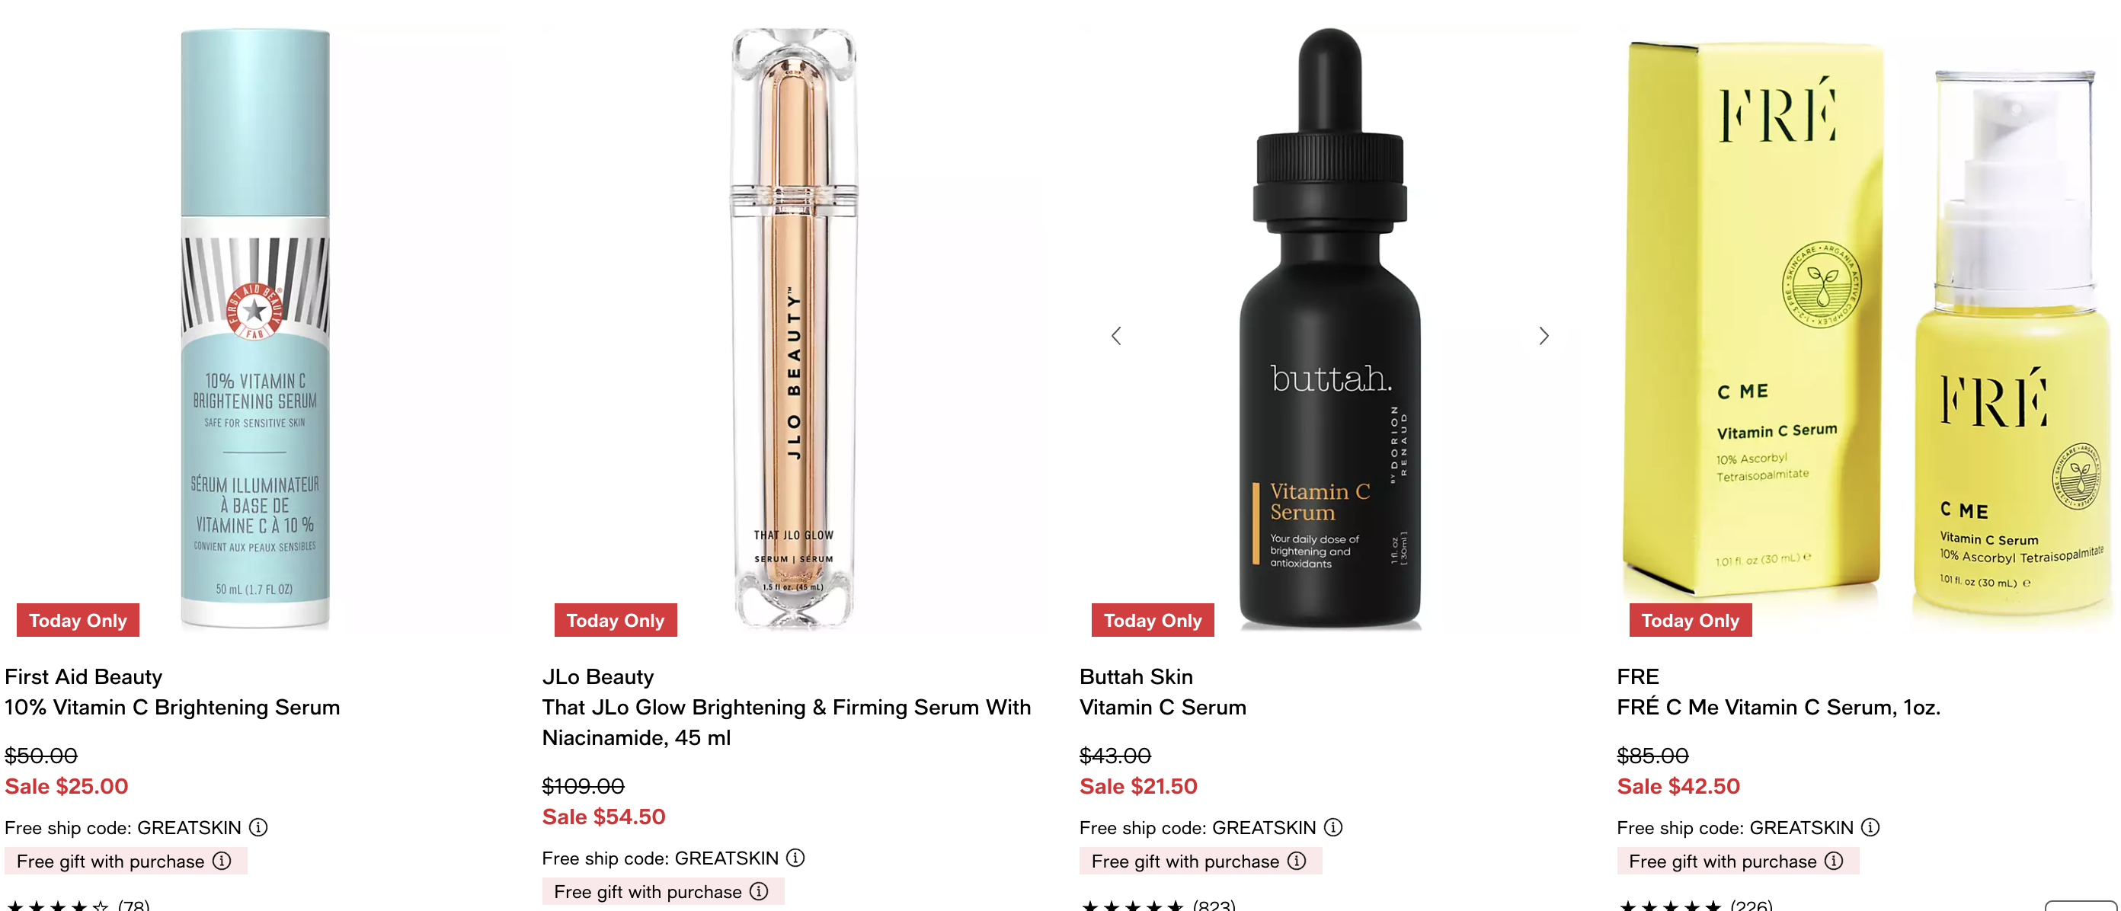Open info icon for Buttah Skin free ship code

pos(1333,827)
